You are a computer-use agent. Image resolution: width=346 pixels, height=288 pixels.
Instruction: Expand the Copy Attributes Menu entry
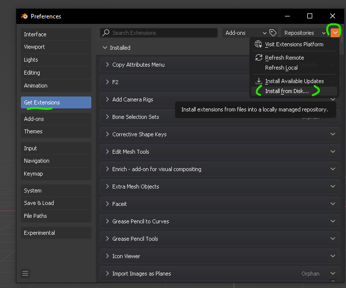coord(107,65)
